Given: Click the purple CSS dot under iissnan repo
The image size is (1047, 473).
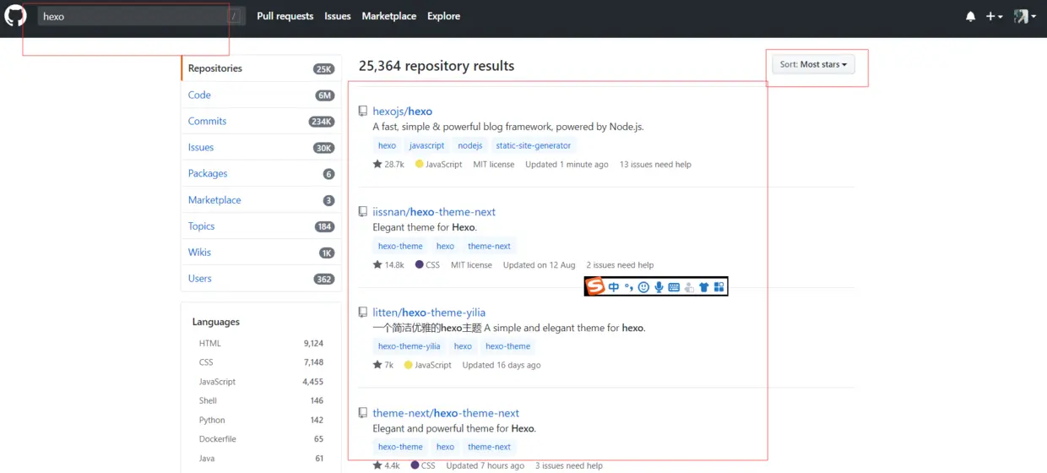Looking at the screenshot, I should pos(419,265).
